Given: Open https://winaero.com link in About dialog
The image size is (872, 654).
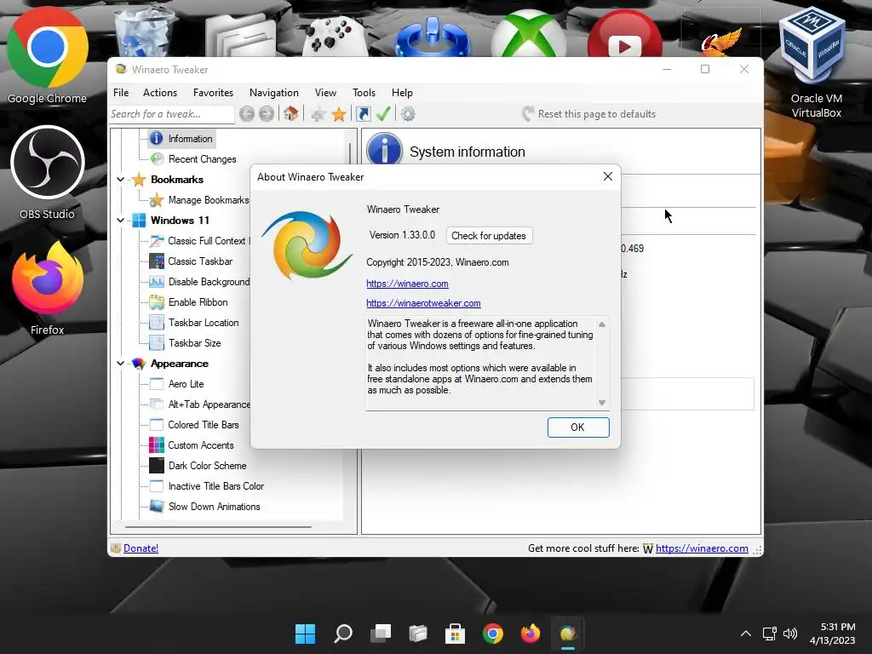Looking at the screenshot, I should point(407,284).
